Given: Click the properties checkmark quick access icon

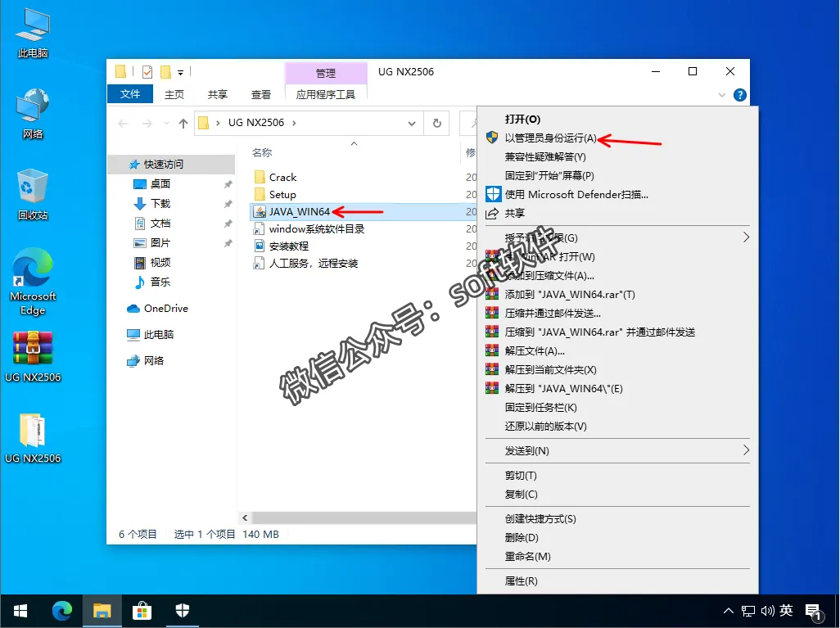Looking at the screenshot, I should click(147, 72).
